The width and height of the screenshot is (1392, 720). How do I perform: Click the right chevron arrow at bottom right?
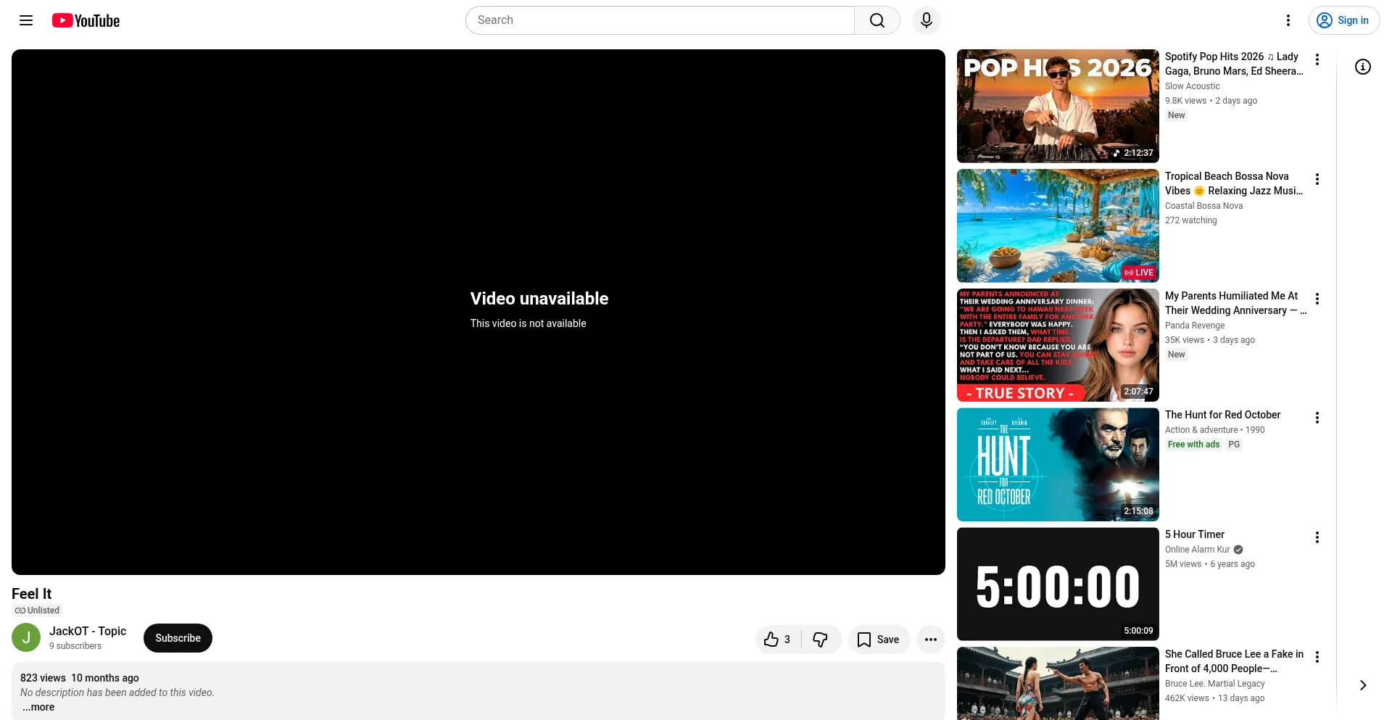(x=1363, y=685)
